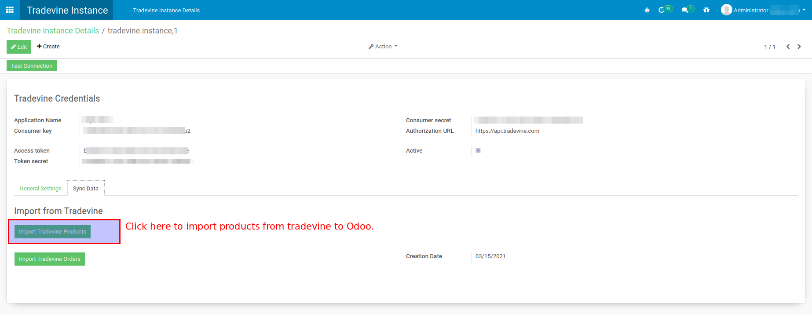Click Import Tradevine Orders button

pyautogui.click(x=50, y=259)
